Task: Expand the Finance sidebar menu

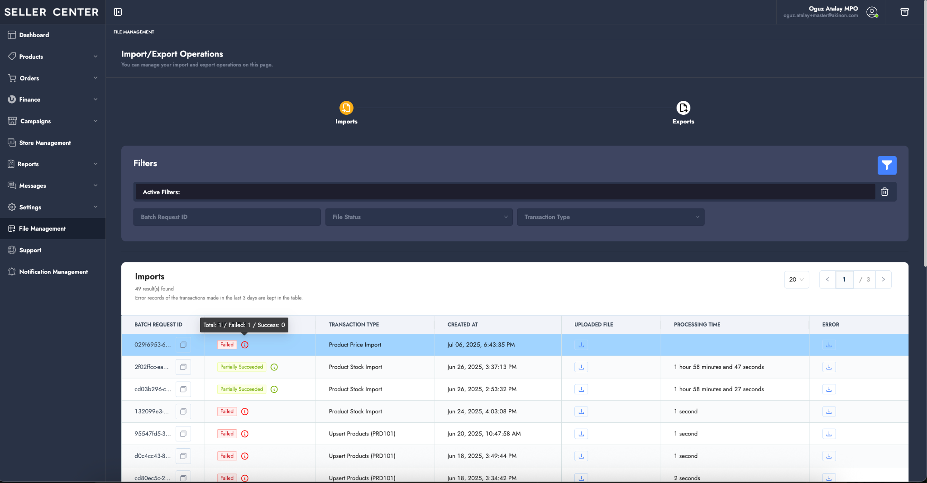Action: [52, 99]
